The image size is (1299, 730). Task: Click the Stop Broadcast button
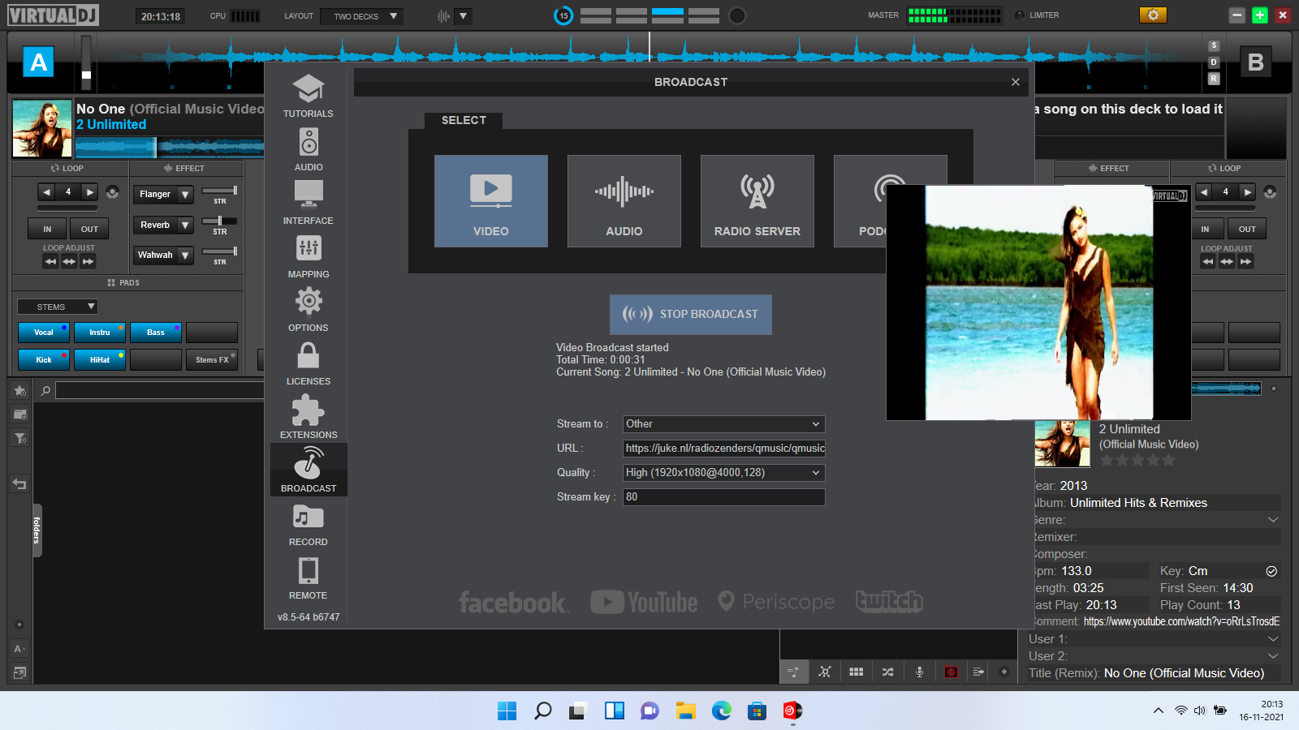(x=691, y=315)
